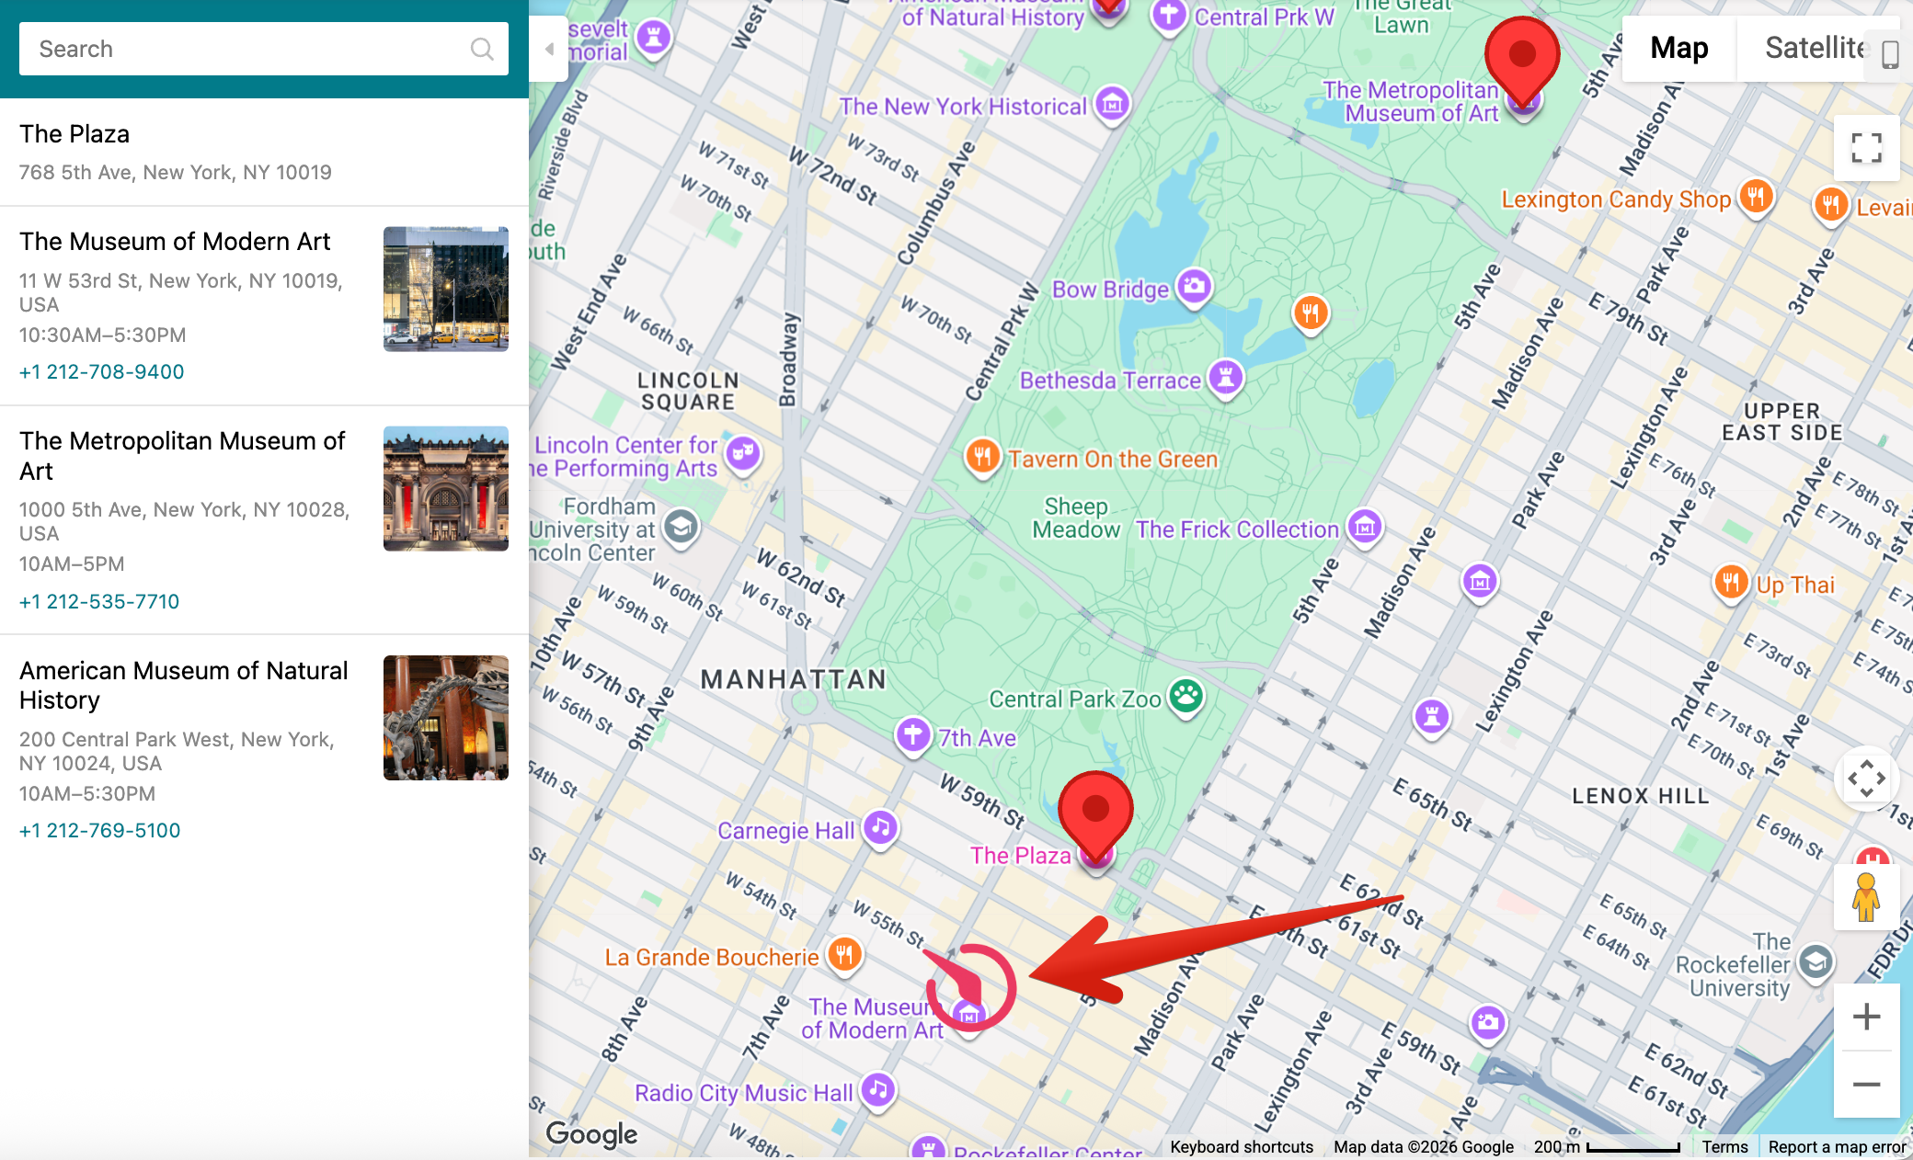Call +1 212-708-9400
Image resolution: width=1913 pixels, height=1160 pixels.
(x=102, y=372)
